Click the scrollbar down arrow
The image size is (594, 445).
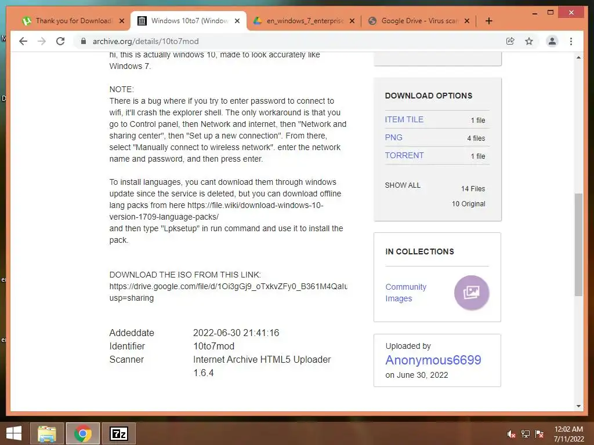[578, 406]
